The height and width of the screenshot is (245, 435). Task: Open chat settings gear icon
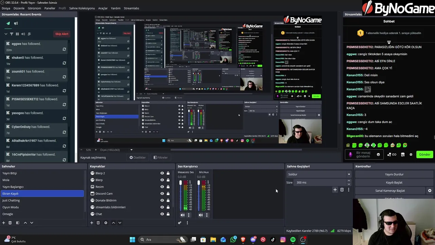pyautogui.click(x=411, y=154)
